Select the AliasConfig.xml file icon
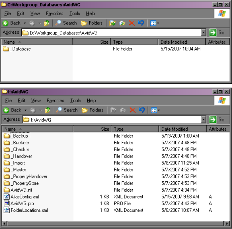This screenshot has height=229, width=232. pyautogui.click(x=6, y=197)
